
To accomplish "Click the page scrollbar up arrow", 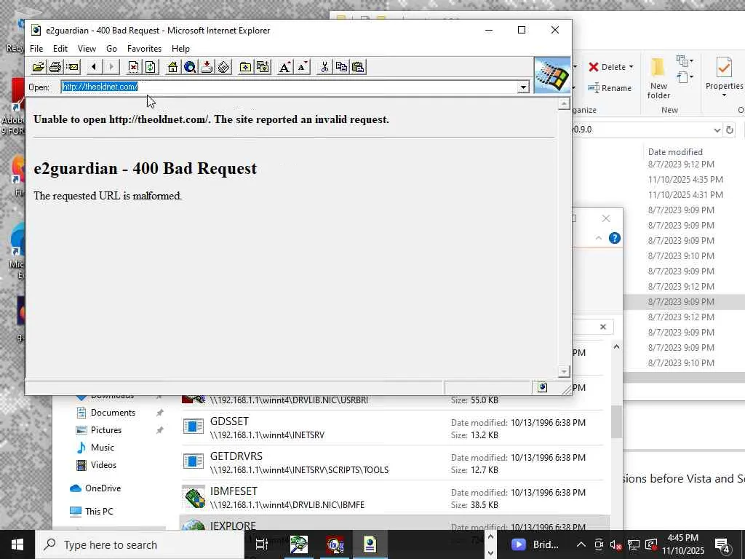I will click(x=564, y=104).
